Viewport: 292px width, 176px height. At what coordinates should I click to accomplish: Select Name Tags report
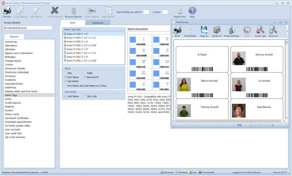29,95
